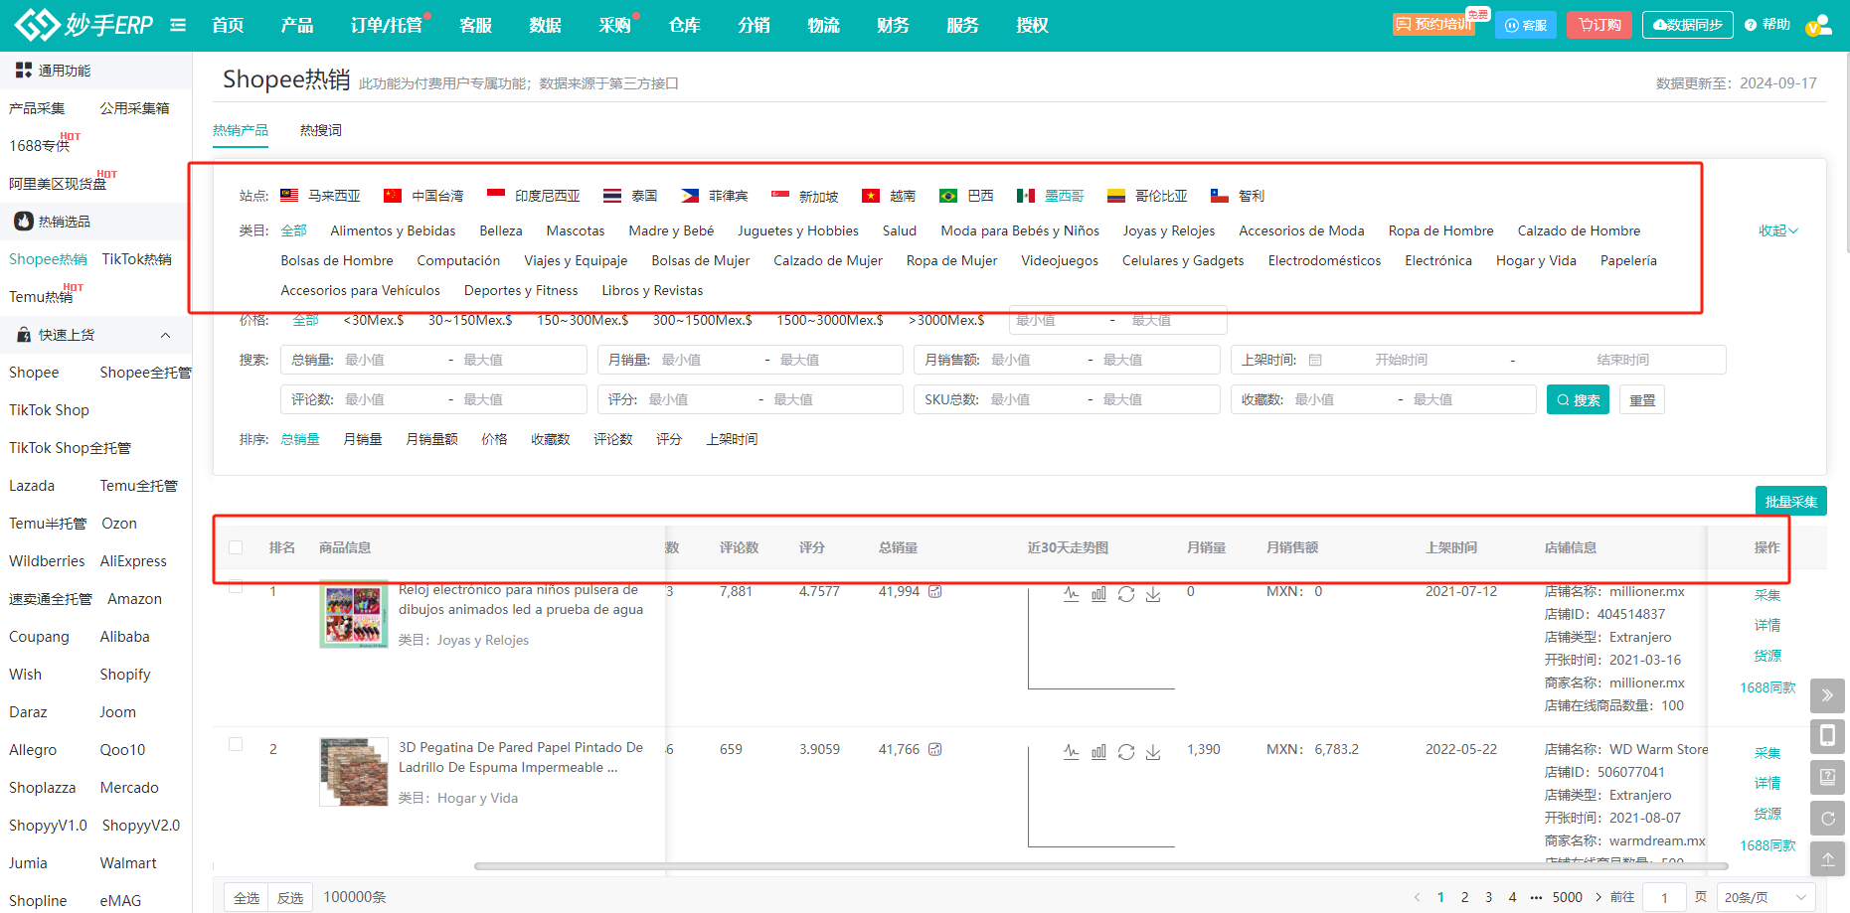Open the 20条/页 page size dropdown
Image resolution: width=1850 pixels, height=913 pixels.
[x=1765, y=897]
